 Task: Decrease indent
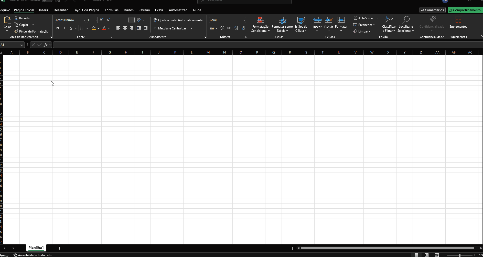139,28
